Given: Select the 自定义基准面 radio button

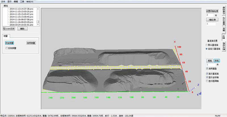Looking at the screenshot, I should [x=207, y=49].
